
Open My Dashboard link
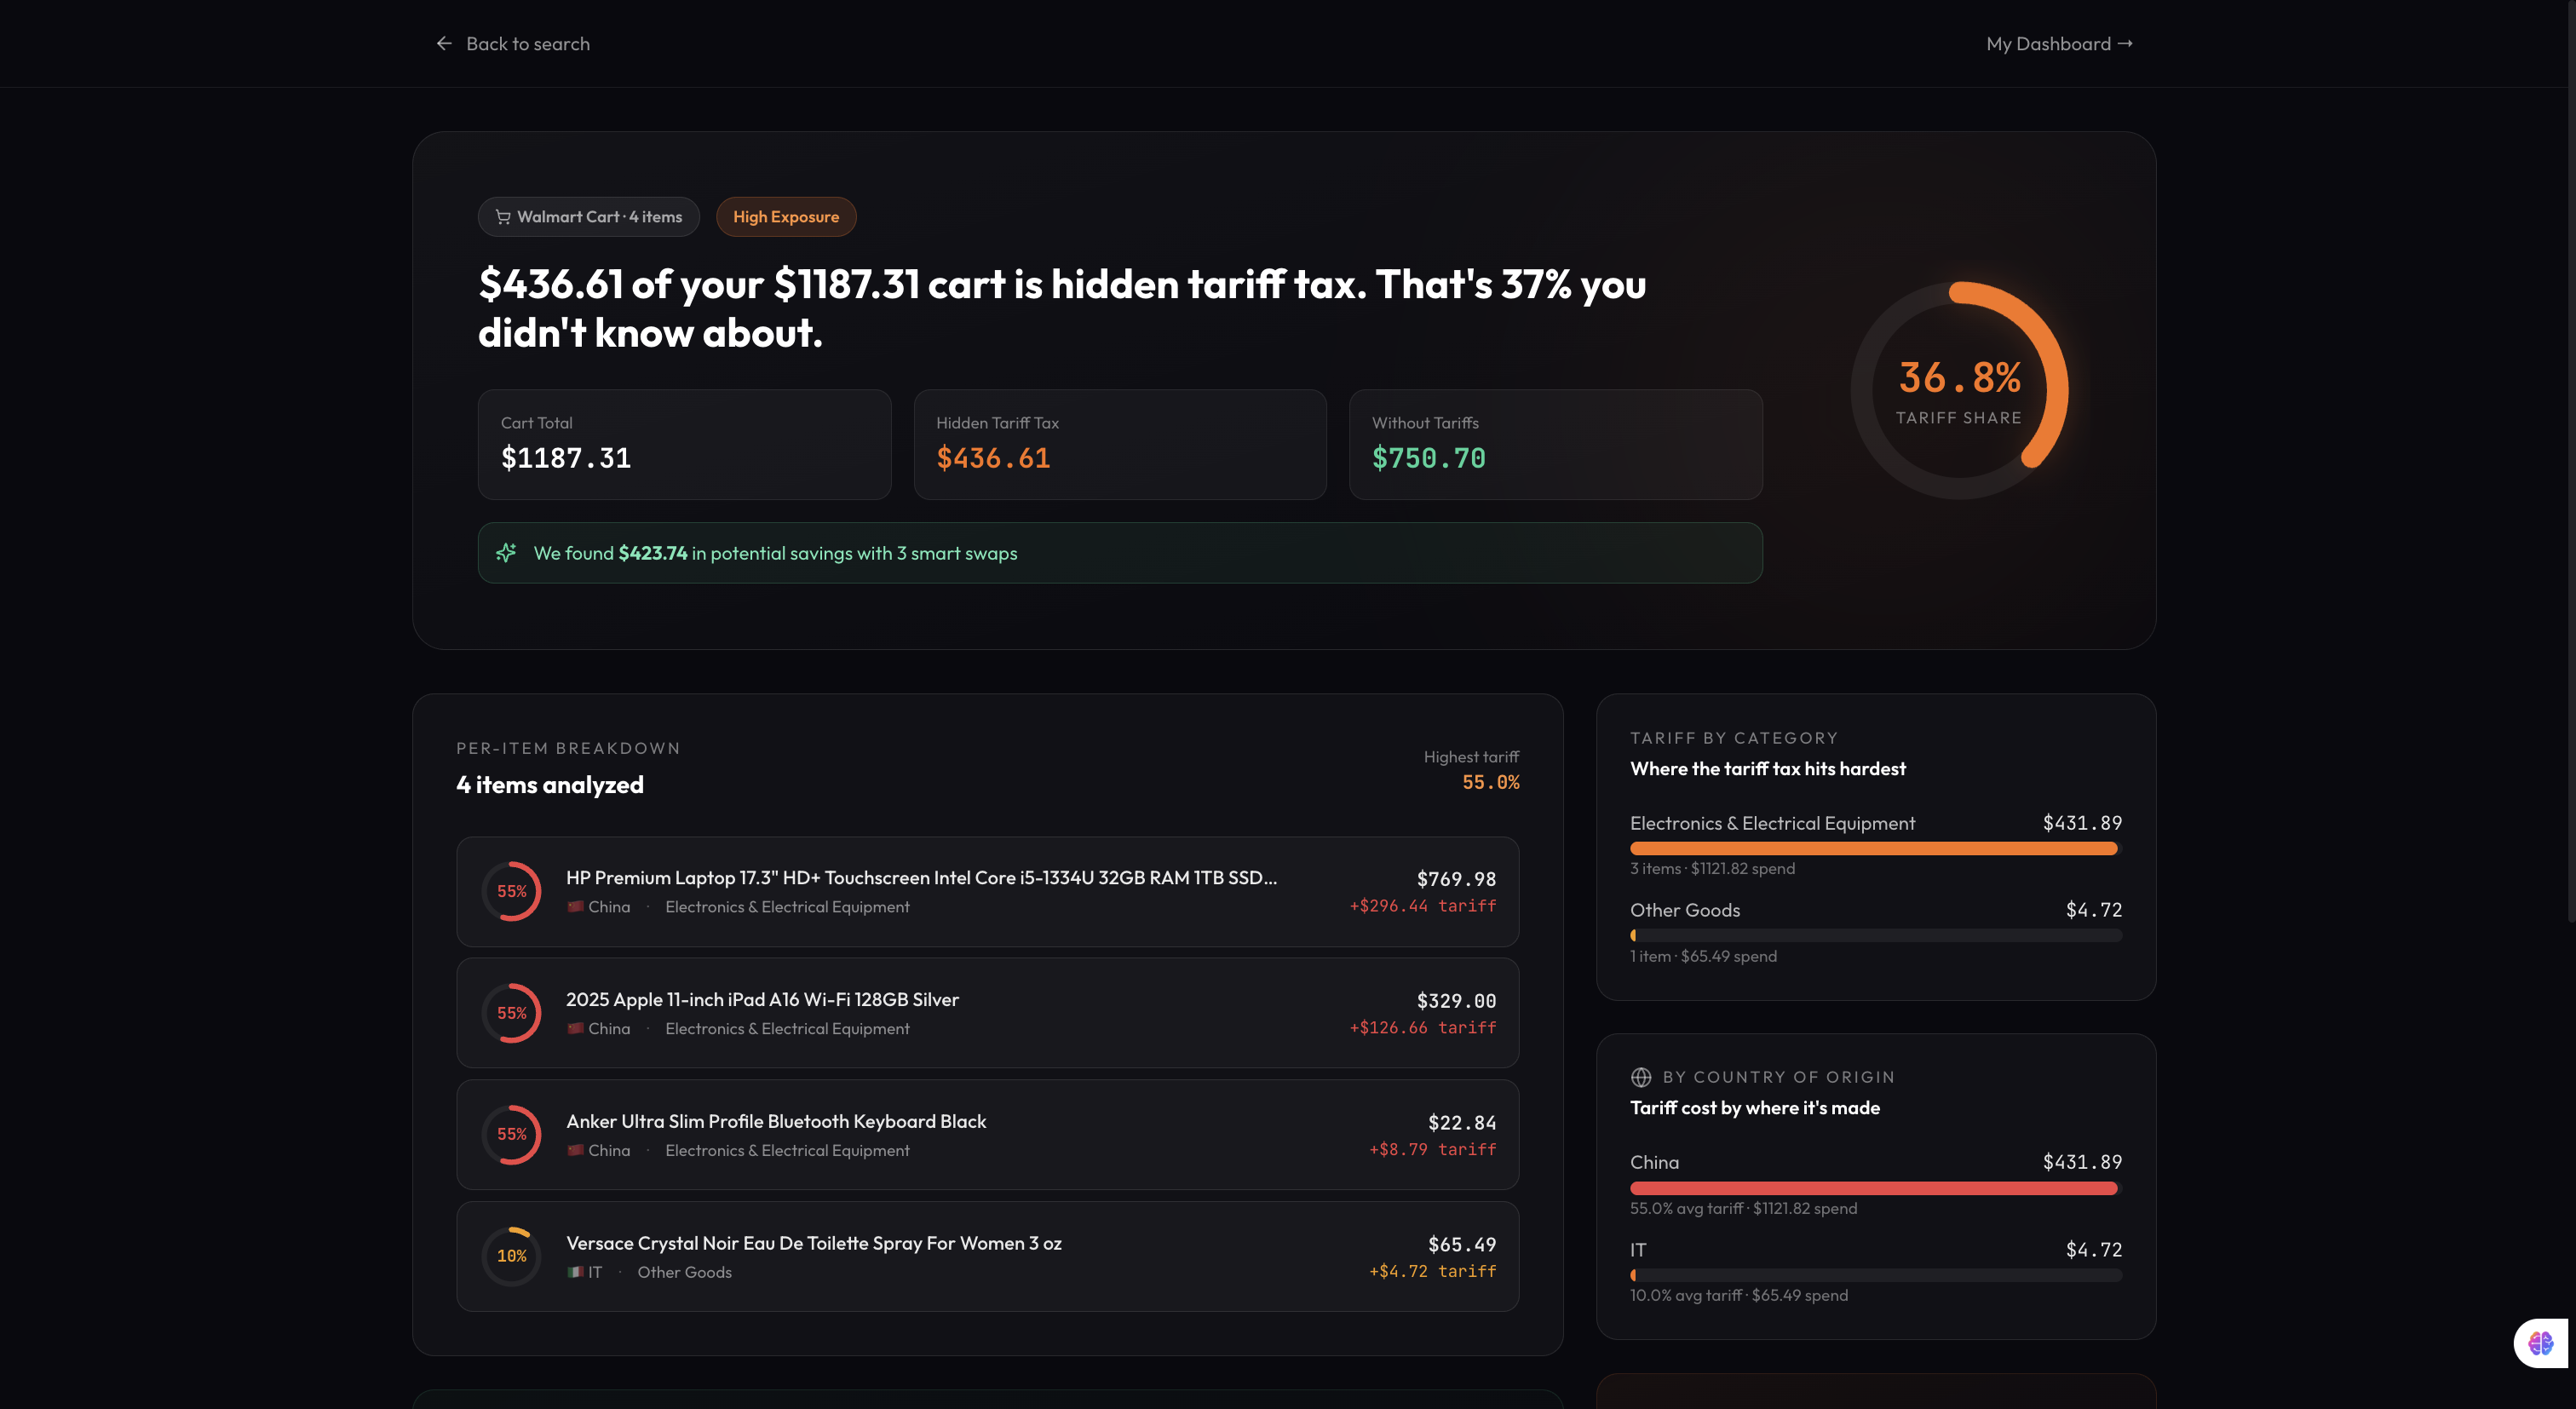2059,44
